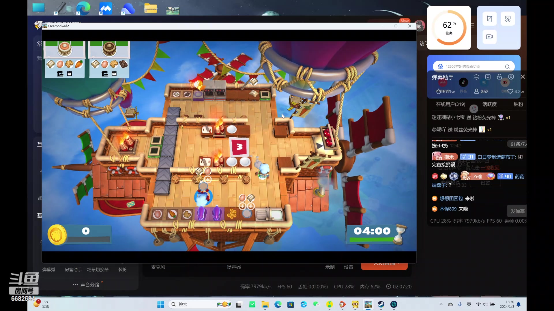Open Steam from the taskbar
The width and height of the screenshot is (554, 311).
tap(381, 304)
